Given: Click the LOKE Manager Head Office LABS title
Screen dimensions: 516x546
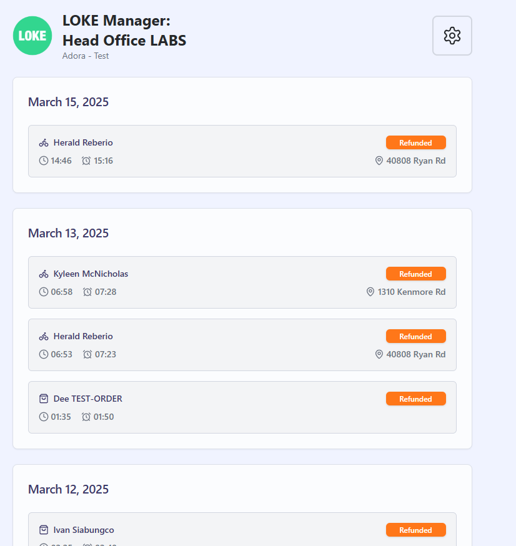Looking at the screenshot, I should 124,31.
